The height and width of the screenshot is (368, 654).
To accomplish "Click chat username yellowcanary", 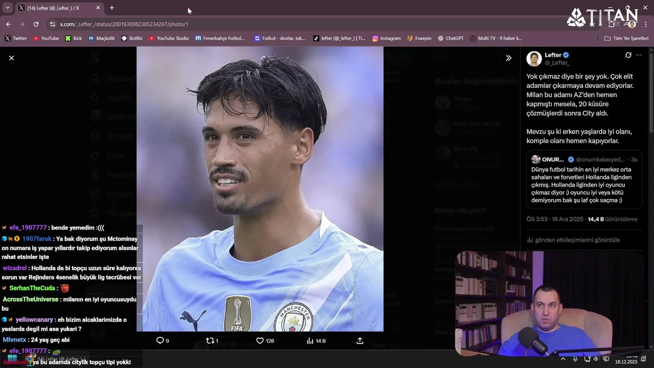I will [34, 320].
